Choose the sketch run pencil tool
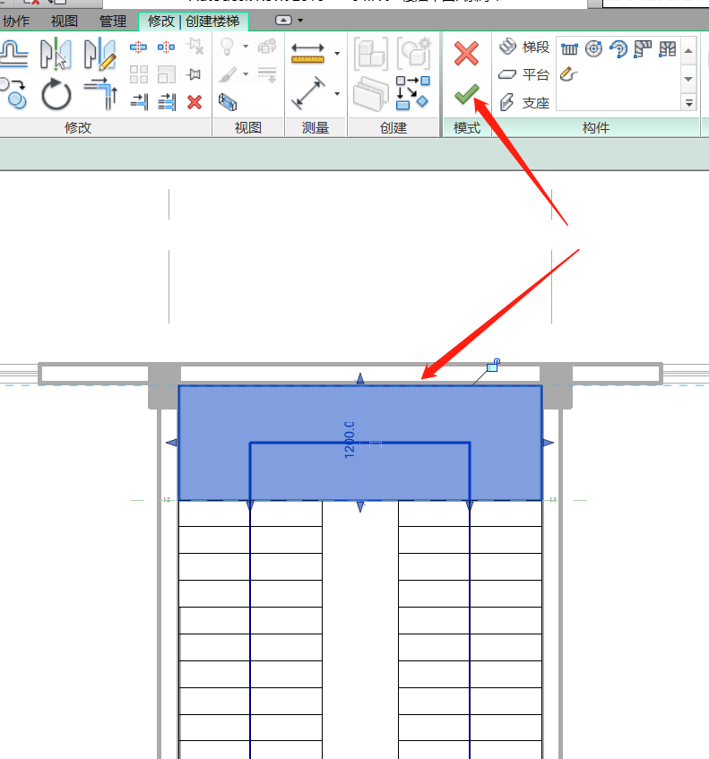Image resolution: width=709 pixels, height=759 pixels. pos(569,75)
